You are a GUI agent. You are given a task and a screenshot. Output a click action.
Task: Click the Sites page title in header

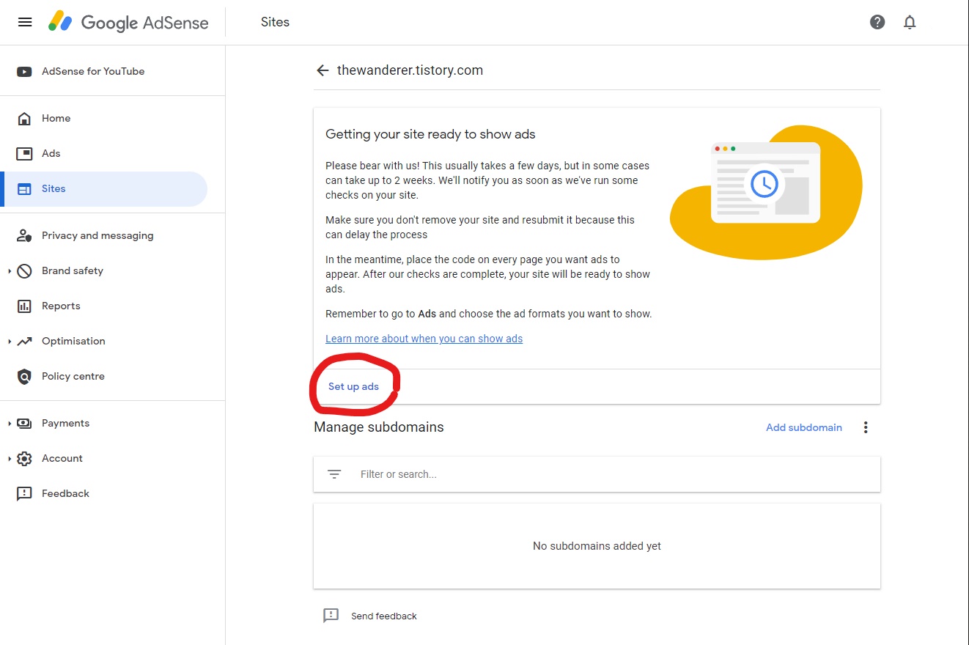click(x=275, y=22)
